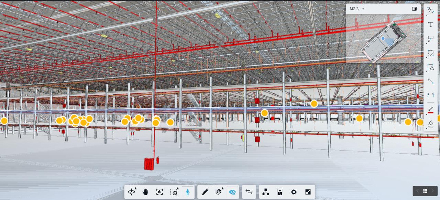The width and height of the screenshot is (440, 200).
Task: Select the Text markup tool
Action: click(x=430, y=25)
